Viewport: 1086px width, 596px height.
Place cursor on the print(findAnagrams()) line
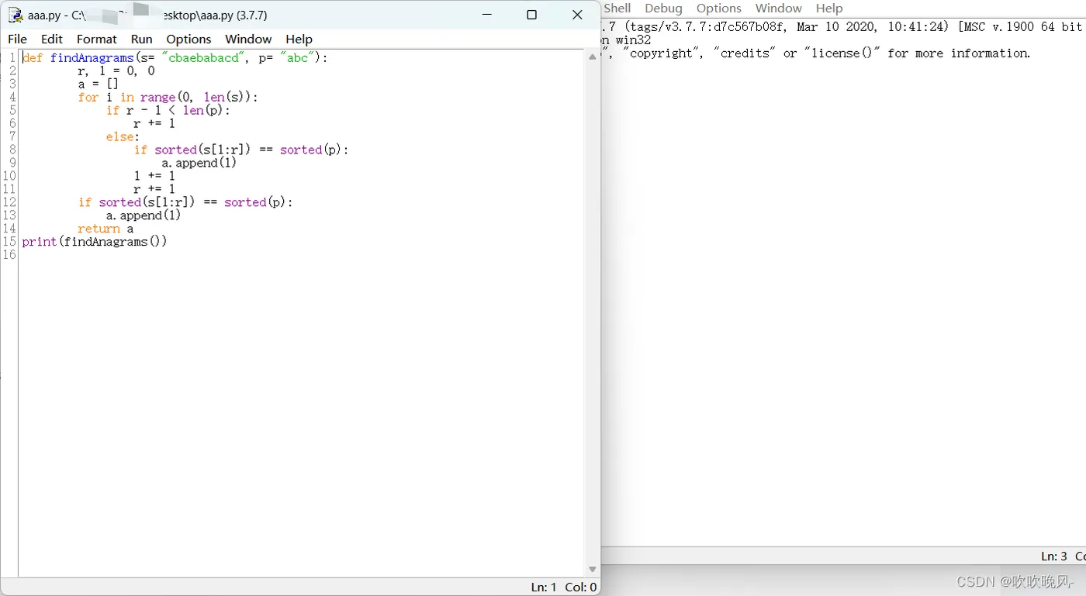(95, 241)
